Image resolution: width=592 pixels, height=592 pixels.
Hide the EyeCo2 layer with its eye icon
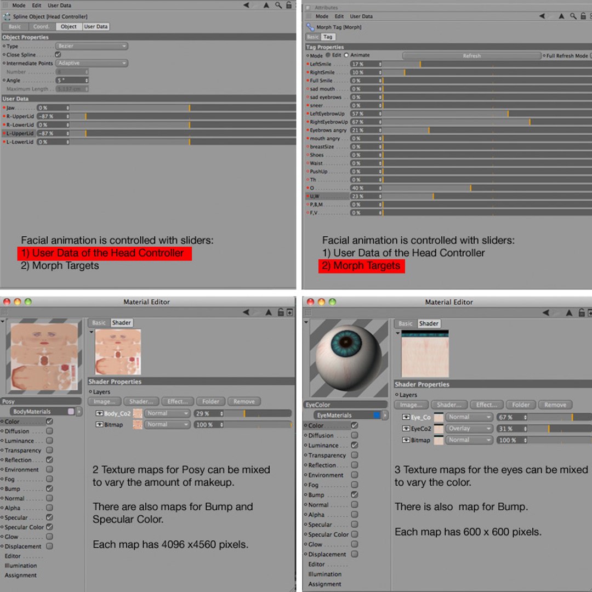(x=406, y=429)
